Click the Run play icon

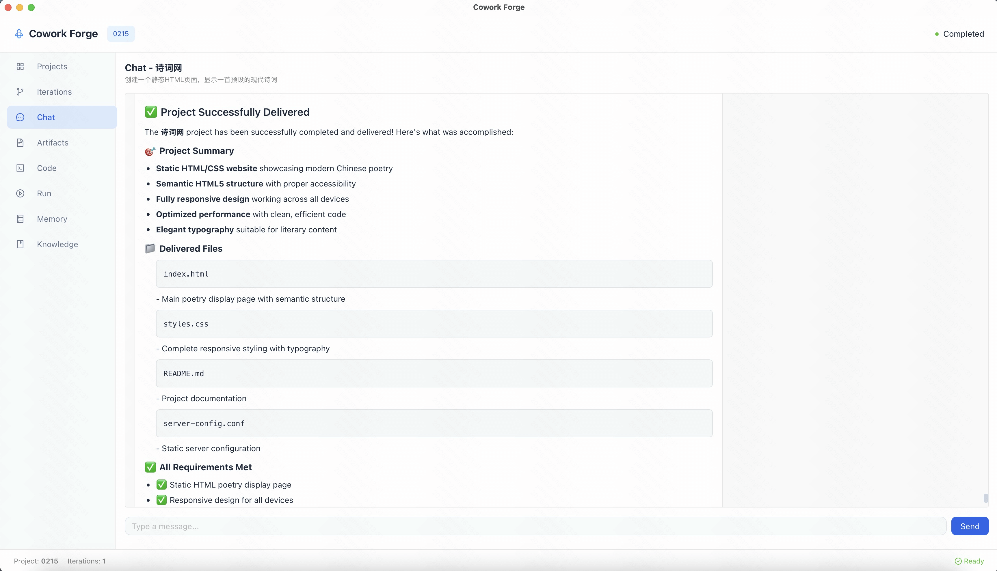click(x=20, y=193)
